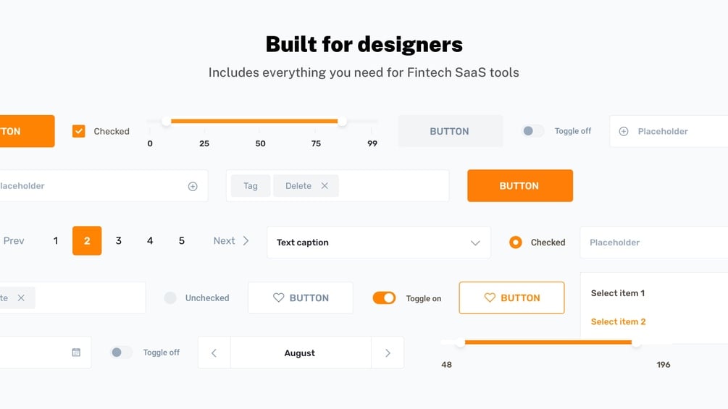Click the right handle of the 0-99 slider
The image size is (728, 409).
tap(342, 122)
